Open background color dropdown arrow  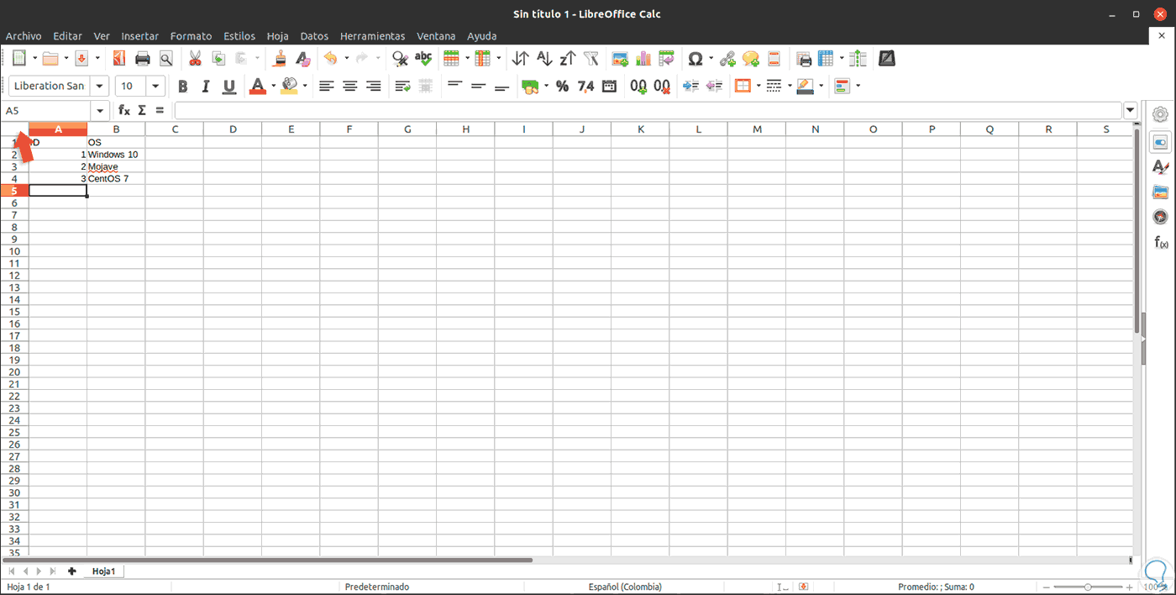click(305, 86)
